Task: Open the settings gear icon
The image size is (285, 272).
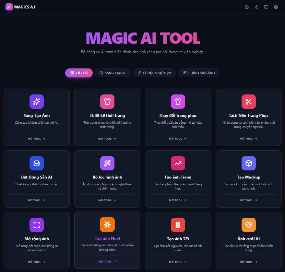Action: pos(276,7)
